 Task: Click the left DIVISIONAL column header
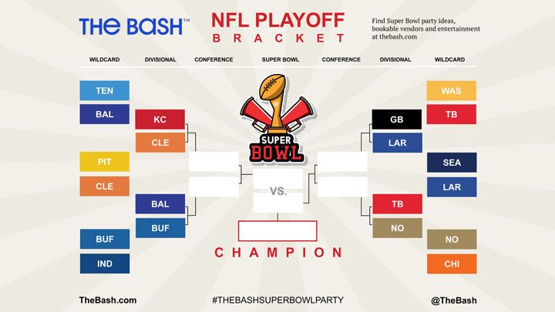click(x=160, y=59)
